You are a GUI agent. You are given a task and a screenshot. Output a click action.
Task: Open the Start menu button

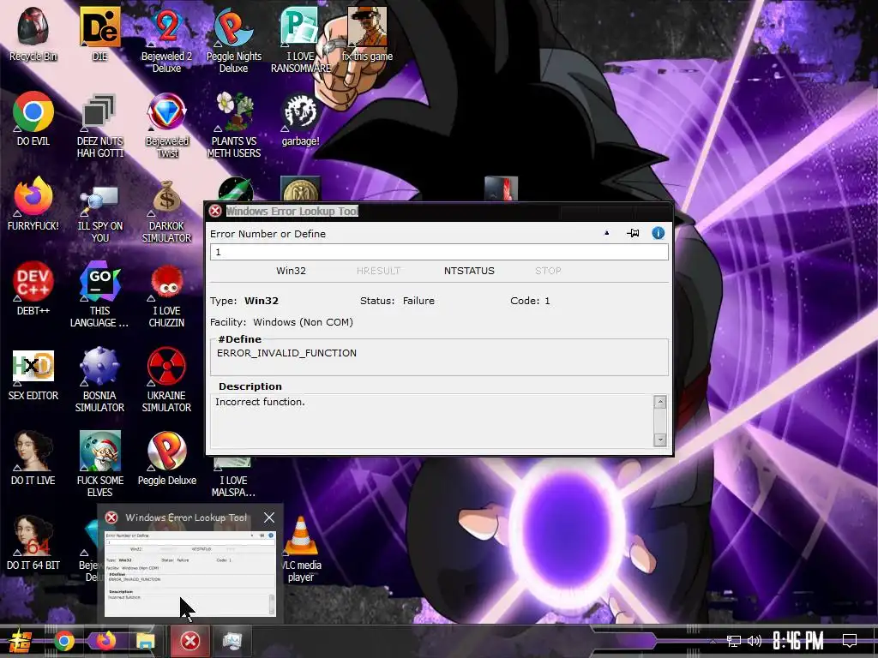tap(21, 641)
